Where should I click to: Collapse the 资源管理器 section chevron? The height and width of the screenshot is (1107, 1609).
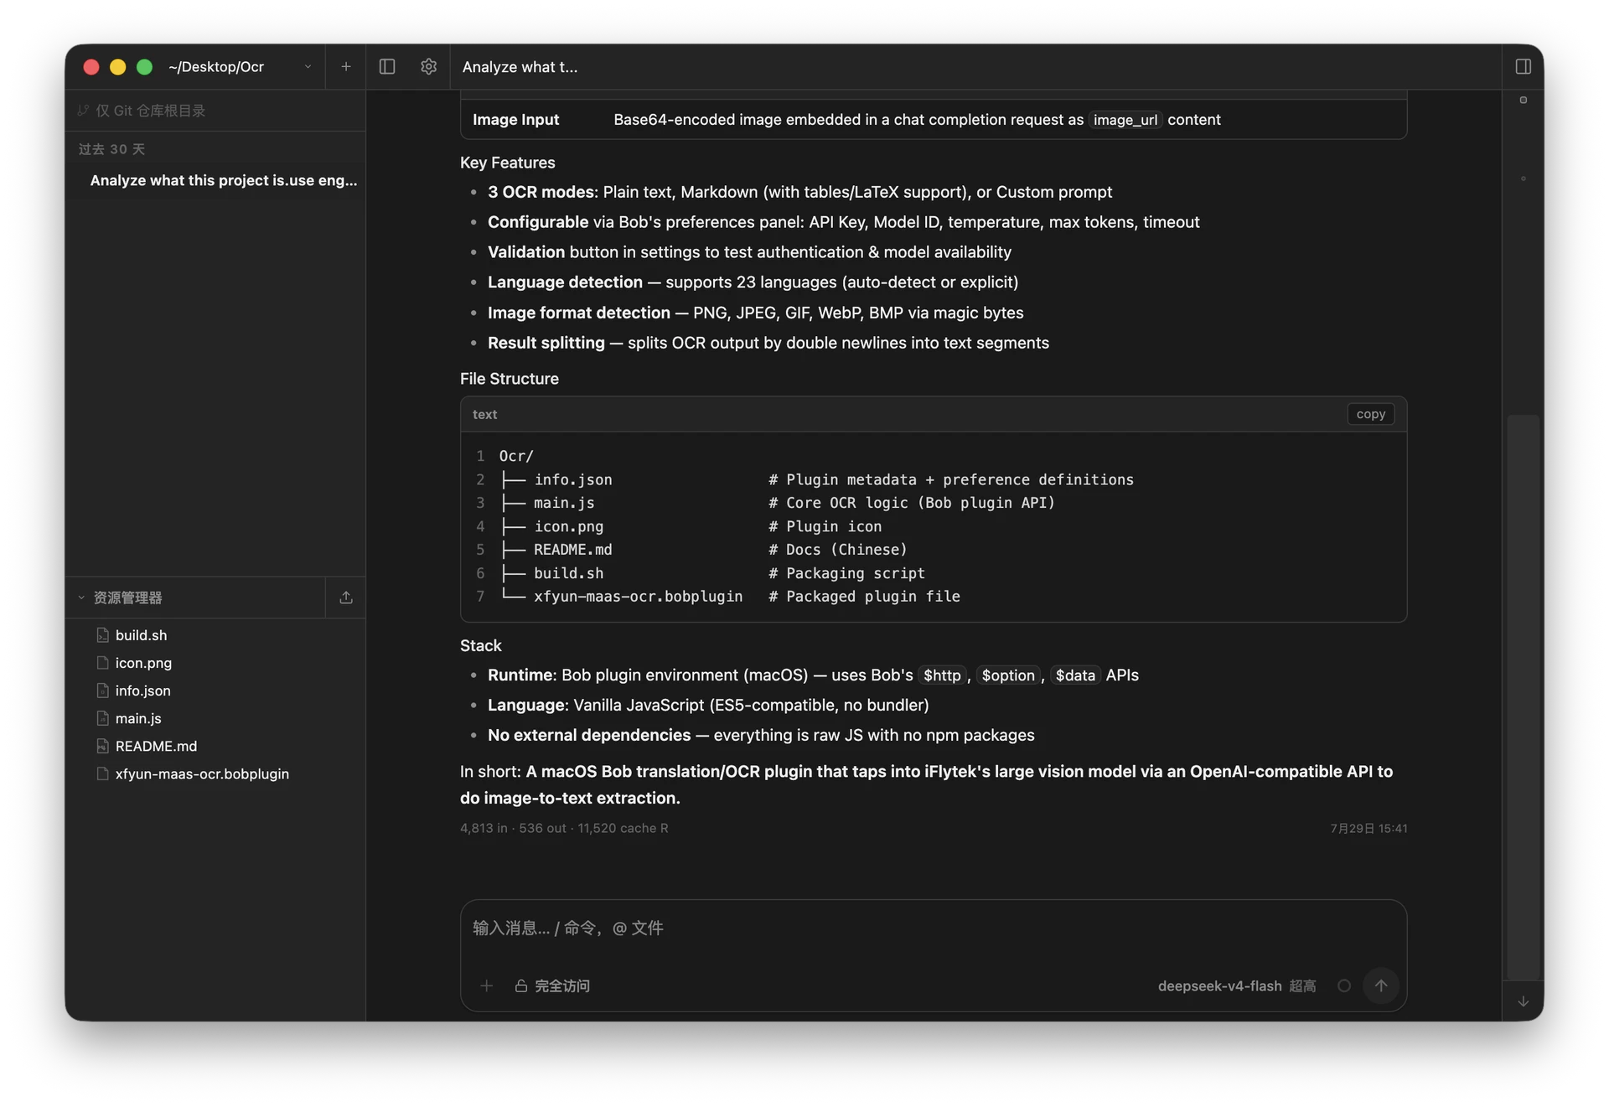(81, 597)
